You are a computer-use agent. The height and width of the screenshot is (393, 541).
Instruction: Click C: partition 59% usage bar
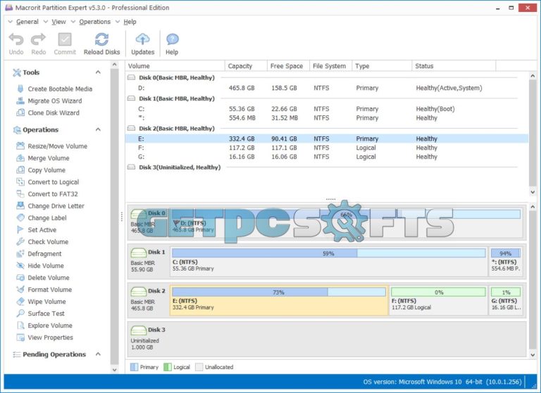(x=328, y=254)
